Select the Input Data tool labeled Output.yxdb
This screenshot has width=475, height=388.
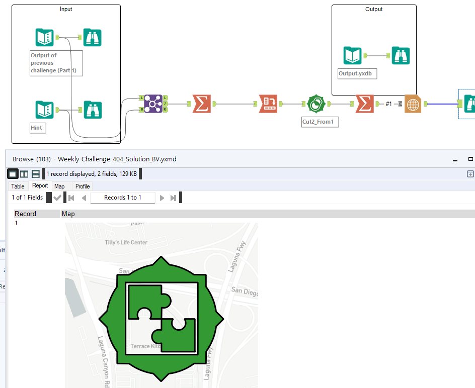tap(352, 55)
